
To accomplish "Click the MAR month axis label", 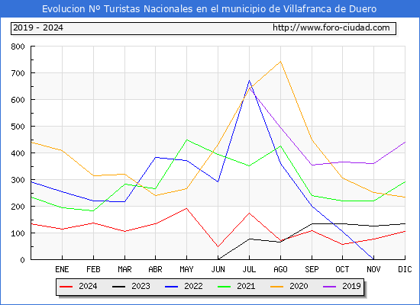I will [x=124, y=269].
